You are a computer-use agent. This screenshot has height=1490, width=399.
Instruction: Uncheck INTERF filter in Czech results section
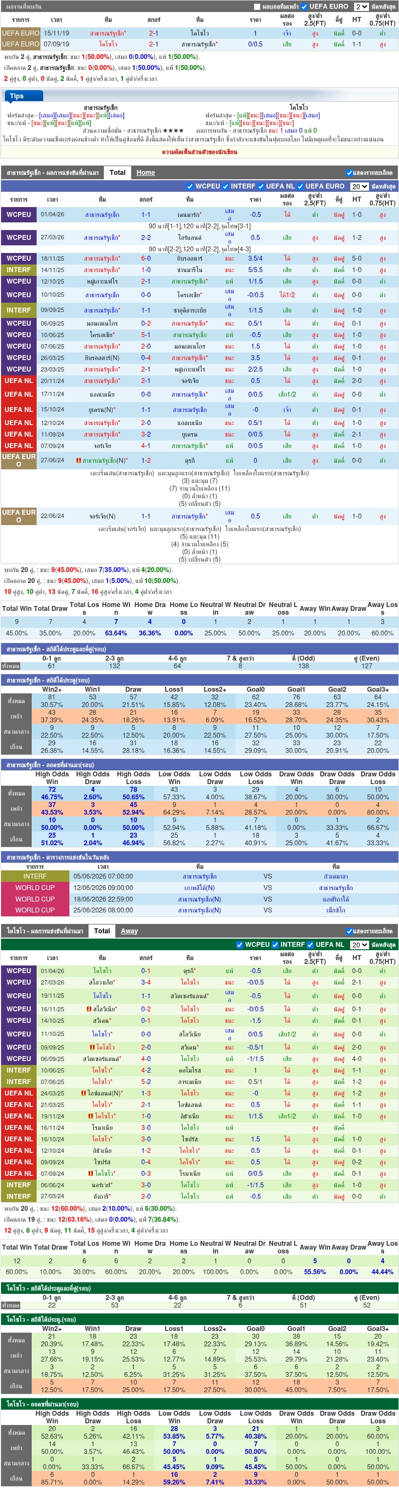[x=226, y=186]
